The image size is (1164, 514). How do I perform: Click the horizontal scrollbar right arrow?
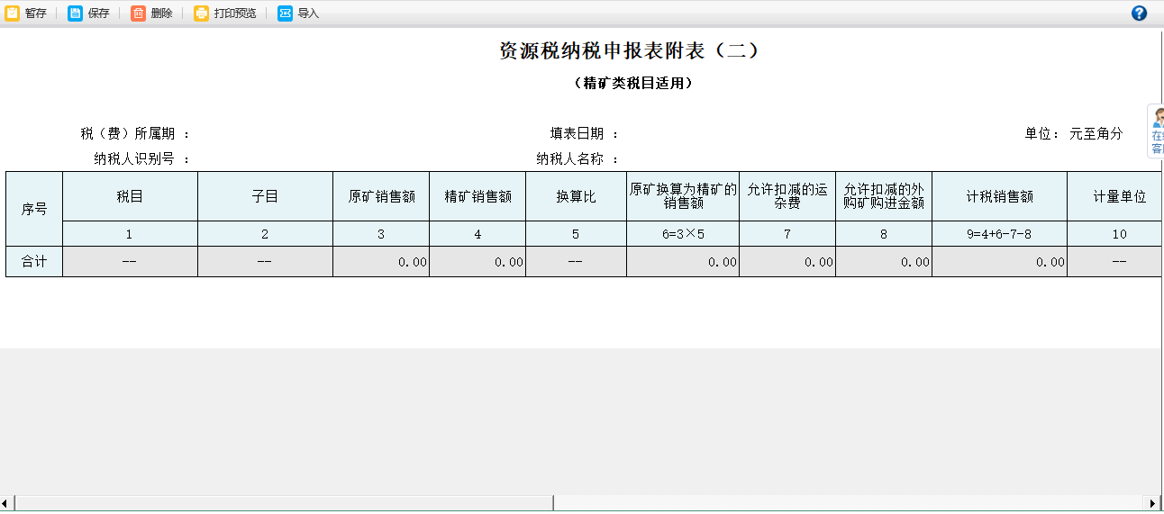(1153, 502)
